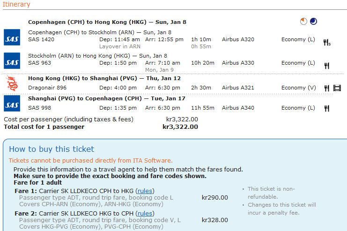
Task: Click the SAS logo for flight SAS 998
Action: coord(12,103)
